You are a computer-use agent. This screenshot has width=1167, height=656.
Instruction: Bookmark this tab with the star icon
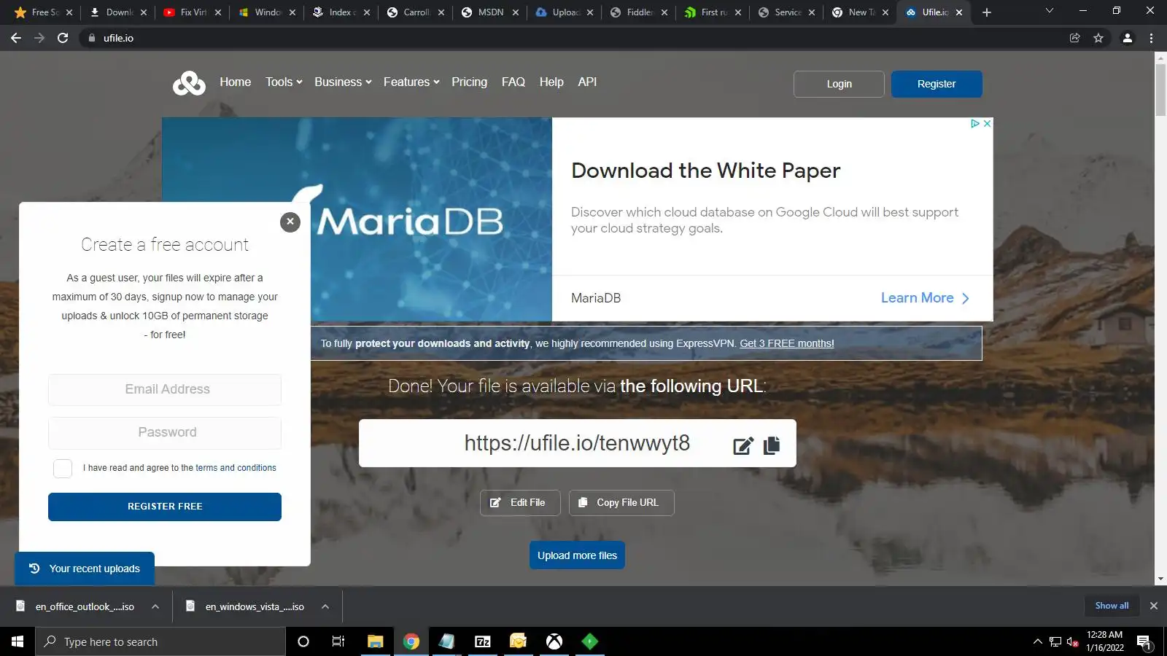click(1098, 38)
